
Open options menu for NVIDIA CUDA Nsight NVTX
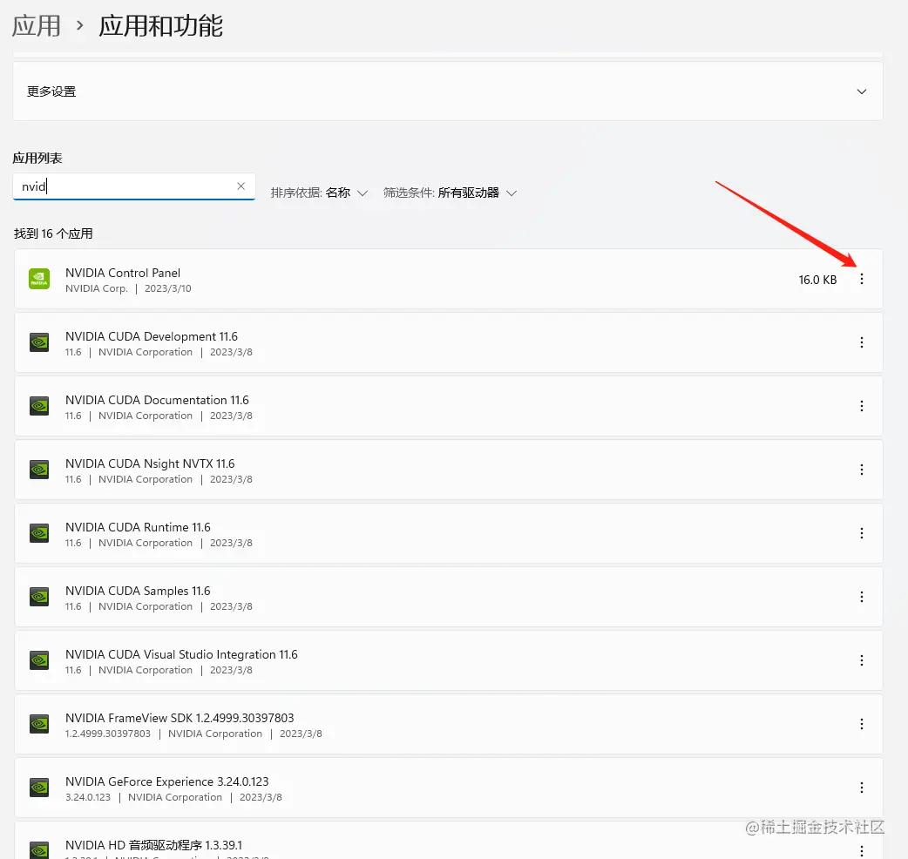tap(862, 470)
